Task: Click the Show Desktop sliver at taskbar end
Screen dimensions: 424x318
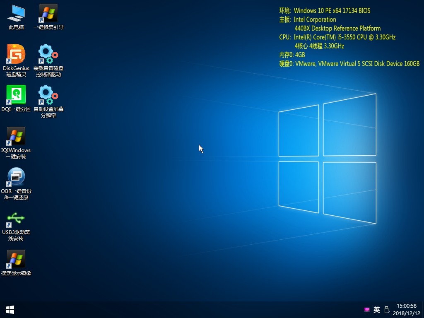Action: (423, 310)
